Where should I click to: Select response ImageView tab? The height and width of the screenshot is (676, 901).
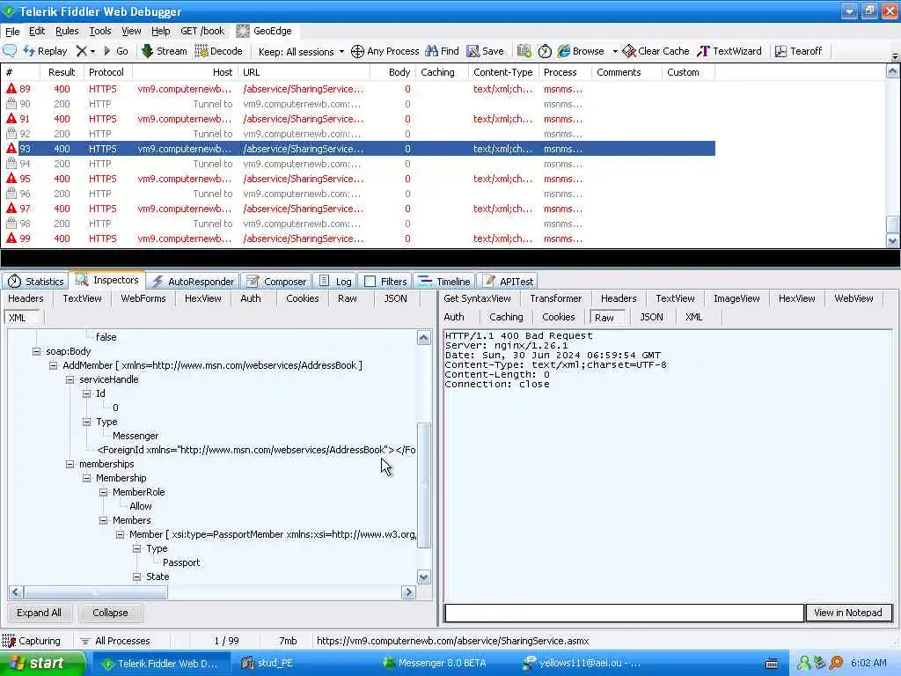[736, 298]
